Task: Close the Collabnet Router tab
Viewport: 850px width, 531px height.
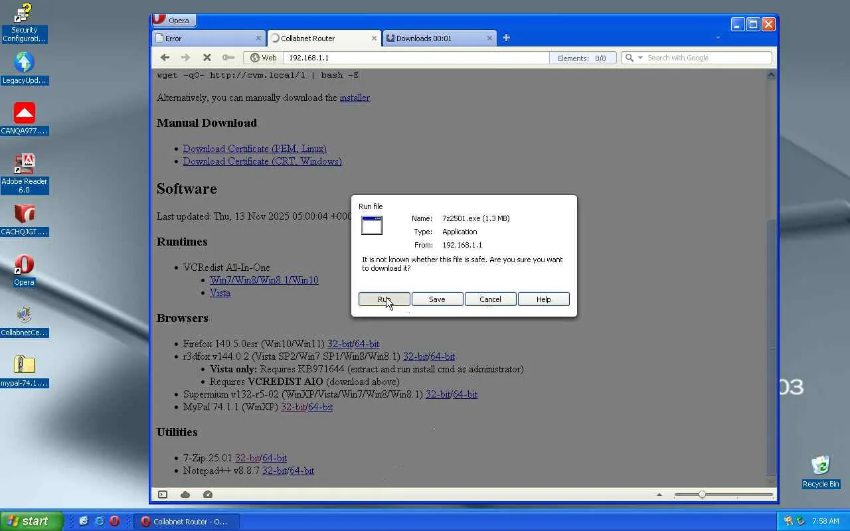Action: [x=374, y=38]
